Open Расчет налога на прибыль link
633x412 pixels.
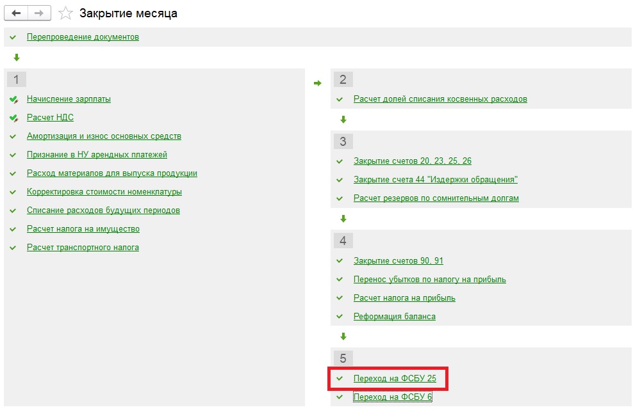[x=404, y=298]
